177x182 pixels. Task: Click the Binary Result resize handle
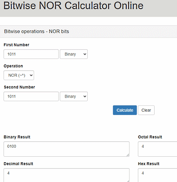click(128, 155)
